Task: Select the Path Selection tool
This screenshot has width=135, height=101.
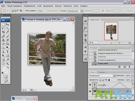Action: [3, 56]
